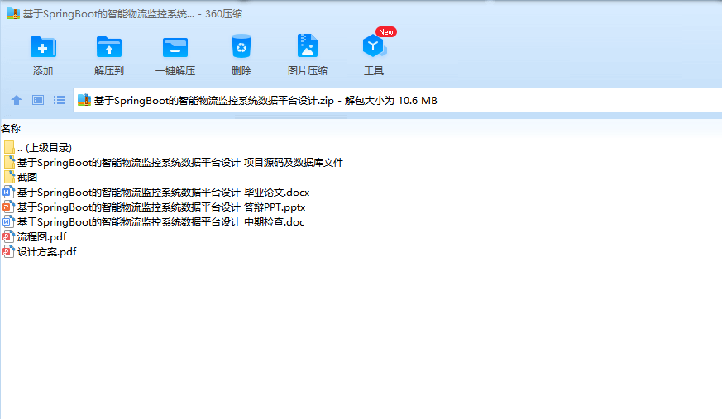Click the PowerPoint icon of 答辩PPT.pptx
Image resolution: width=722 pixels, height=419 pixels.
[x=8, y=207]
